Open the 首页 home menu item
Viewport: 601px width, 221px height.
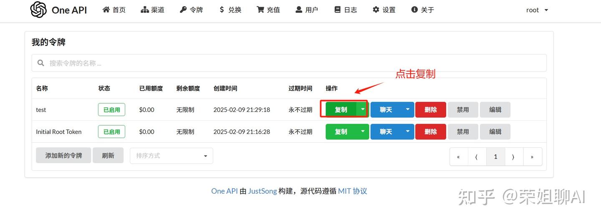pos(114,10)
